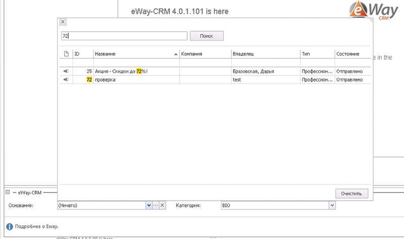Click the Основание field showing (Ничего)
This screenshot has height=239, width=404.
102,205
